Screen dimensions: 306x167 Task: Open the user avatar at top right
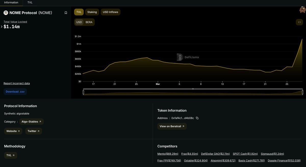302,10
